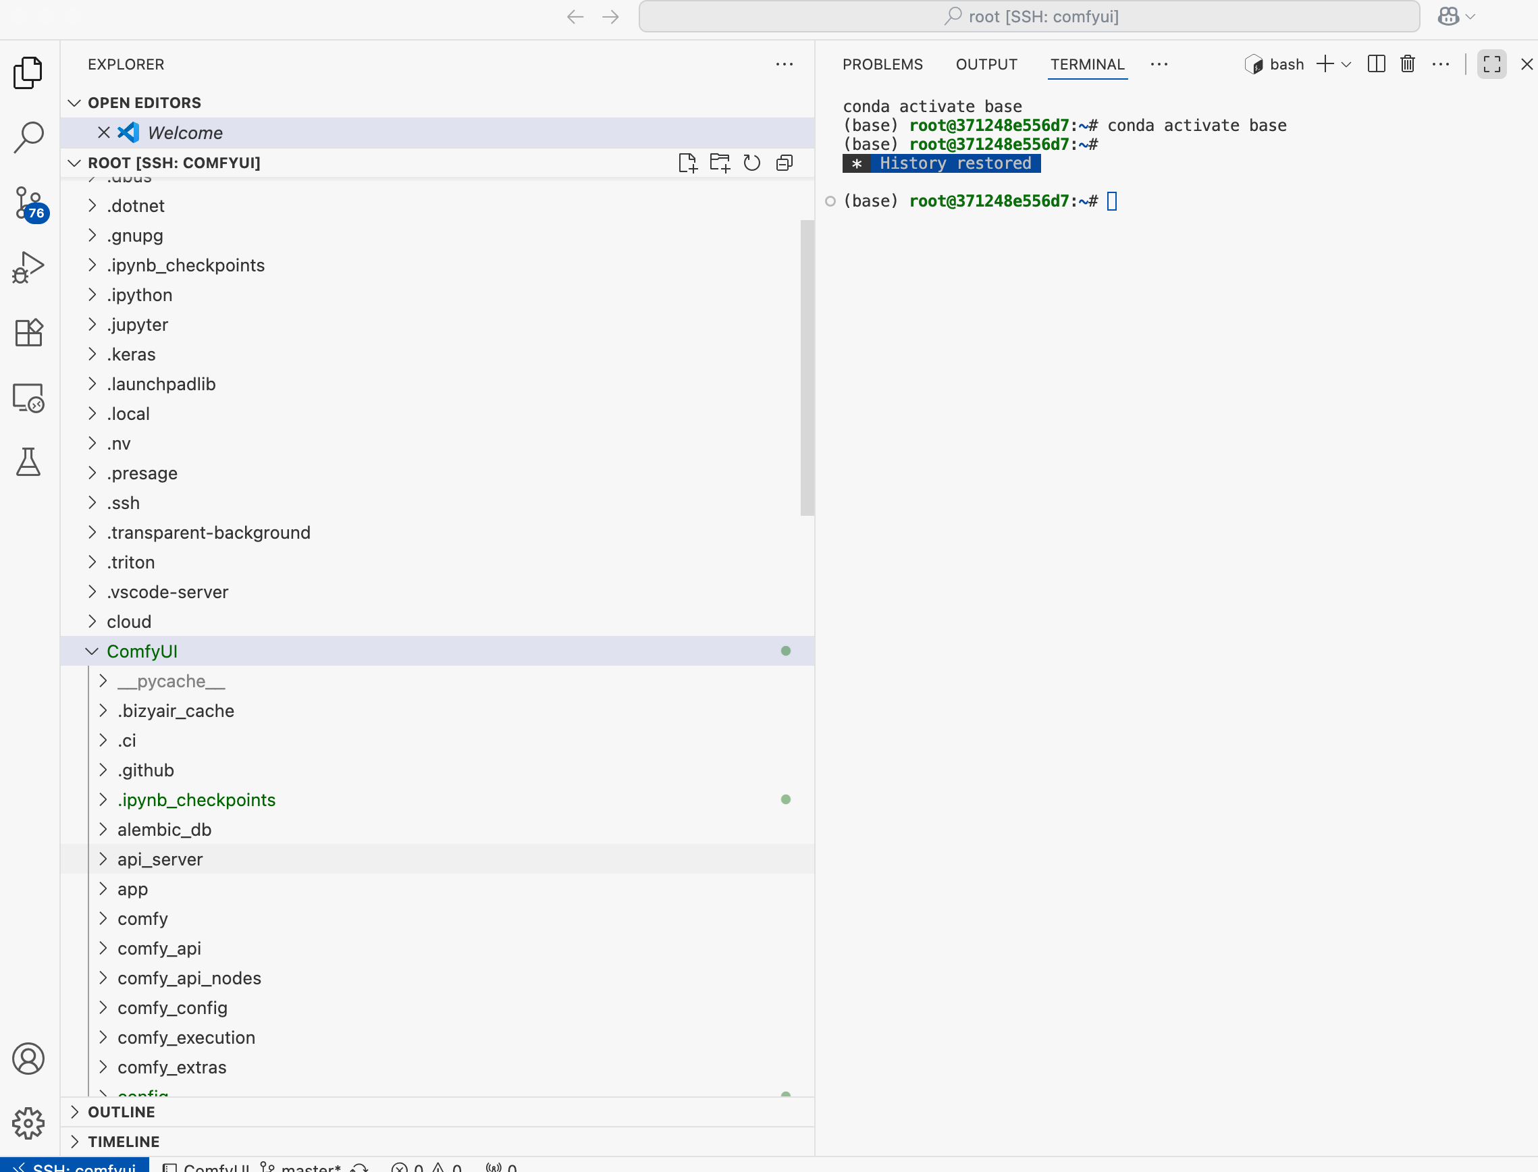Collapse the ComfyUI folder
This screenshot has height=1172, width=1538.
coord(91,651)
